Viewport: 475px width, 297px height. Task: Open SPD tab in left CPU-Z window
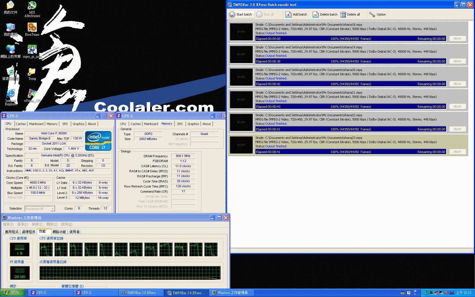(x=65, y=124)
